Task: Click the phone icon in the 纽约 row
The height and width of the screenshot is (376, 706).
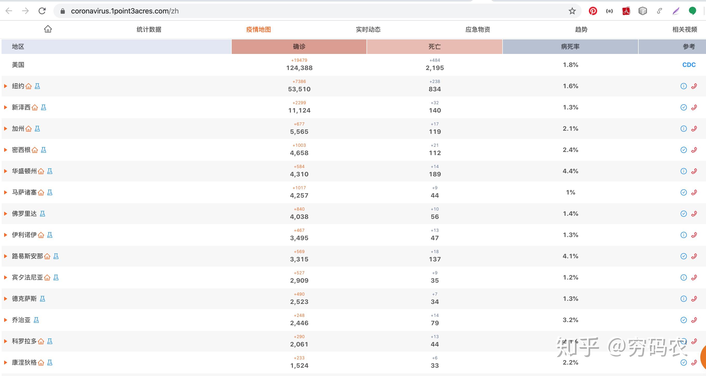Action: pyautogui.click(x=694, y=86)
